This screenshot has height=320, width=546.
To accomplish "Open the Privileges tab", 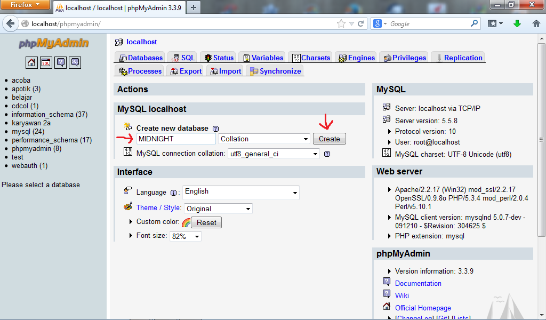I will [x=405, y=58].
